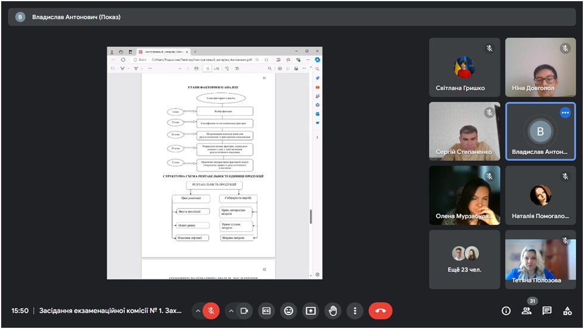Unmute the microphone in the call bar
Screen dimensions: 584x329
[x=211, y=311]
